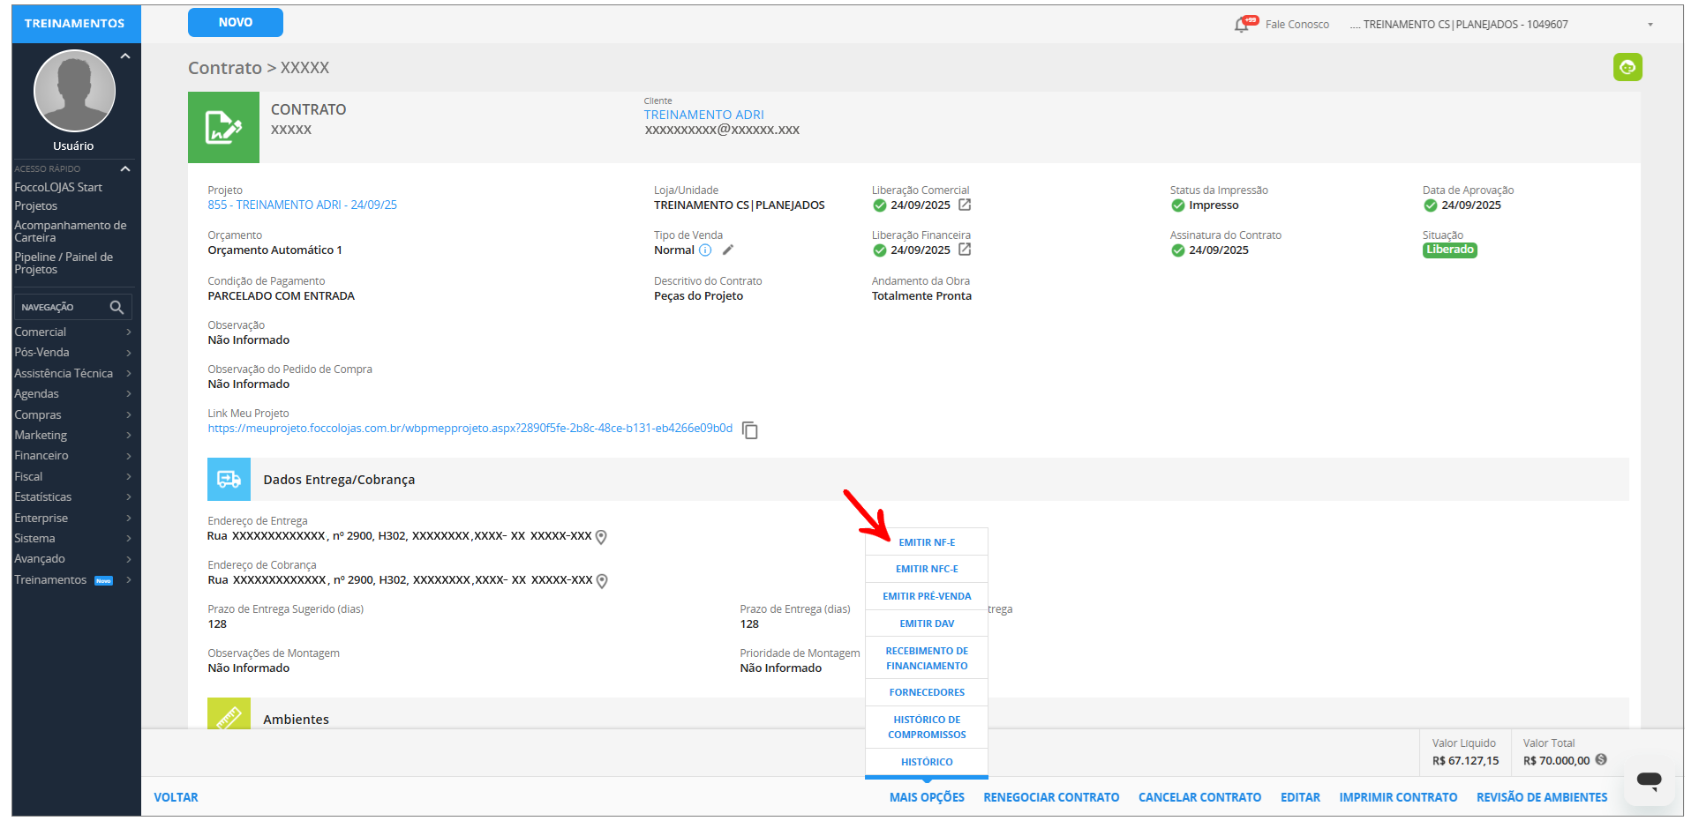This screenshot has width=1691, height=821.
Task: Open map pin for Endereço de Entrega
Action: pyautogui.click(x=601, y=537)
